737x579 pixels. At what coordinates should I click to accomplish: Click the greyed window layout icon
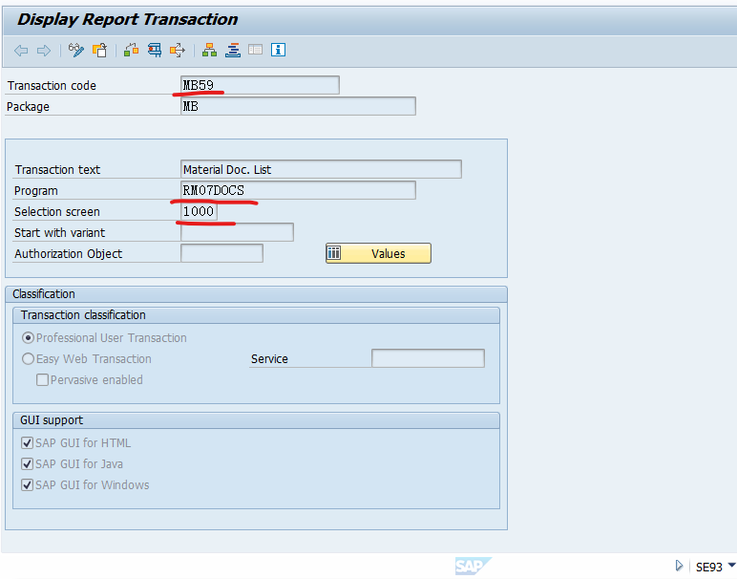point(255,50)
